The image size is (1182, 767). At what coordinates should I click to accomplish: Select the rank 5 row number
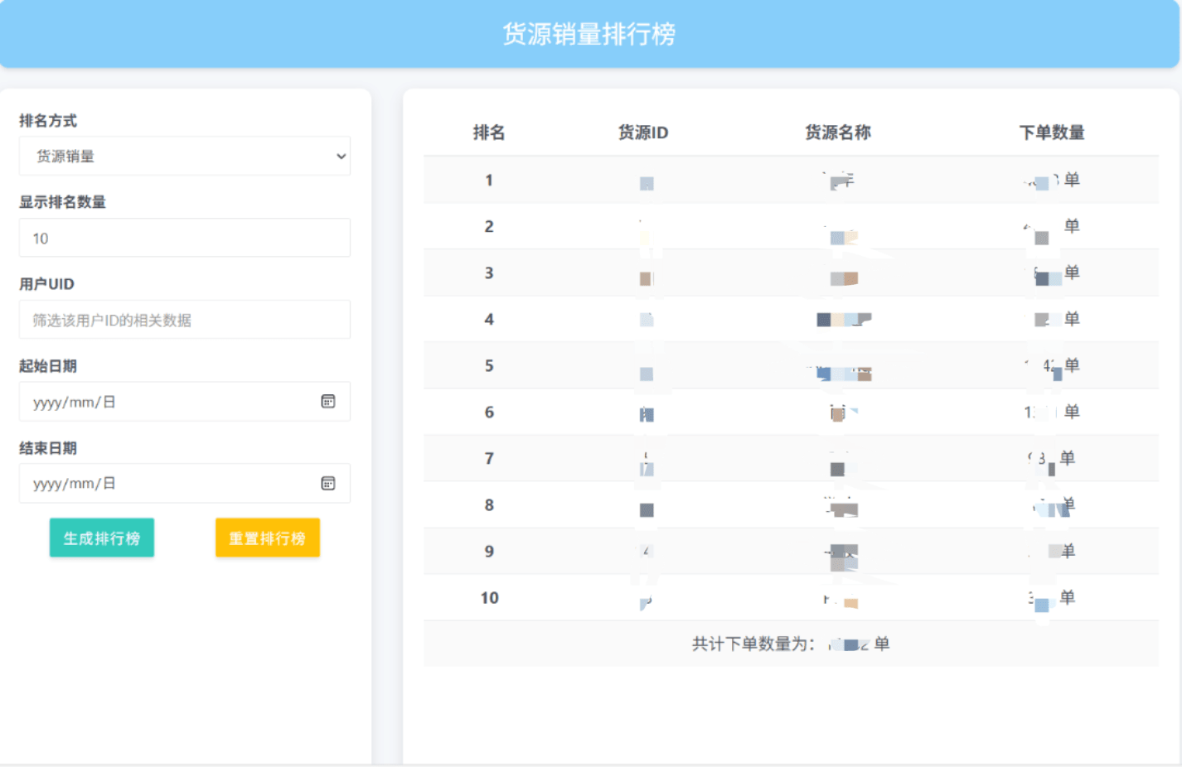[489, 366]
